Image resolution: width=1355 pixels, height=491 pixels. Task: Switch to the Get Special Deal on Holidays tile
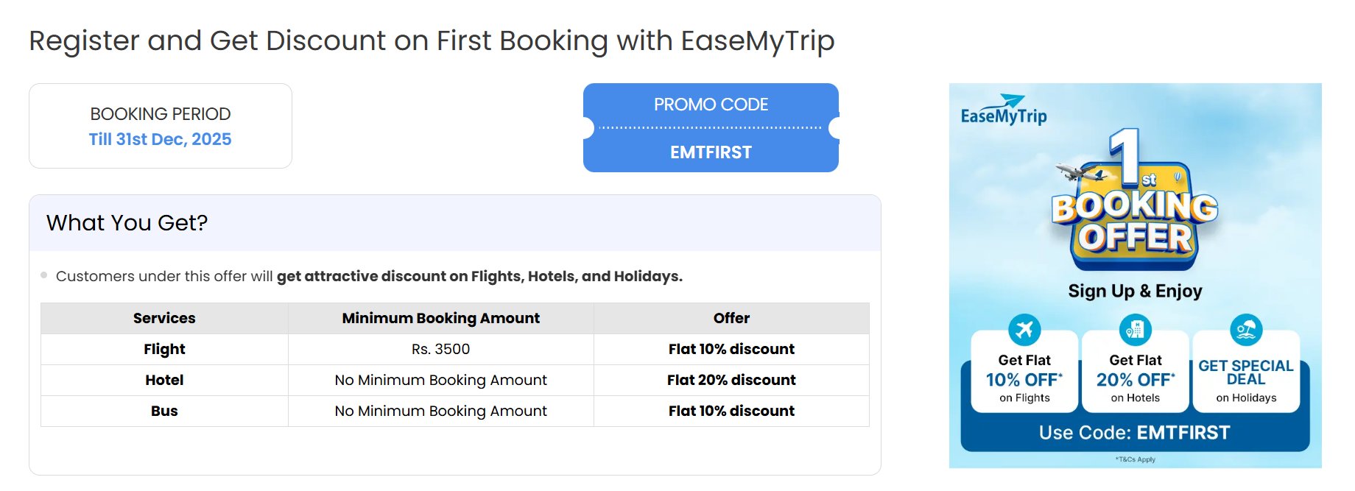point(1245,376)
